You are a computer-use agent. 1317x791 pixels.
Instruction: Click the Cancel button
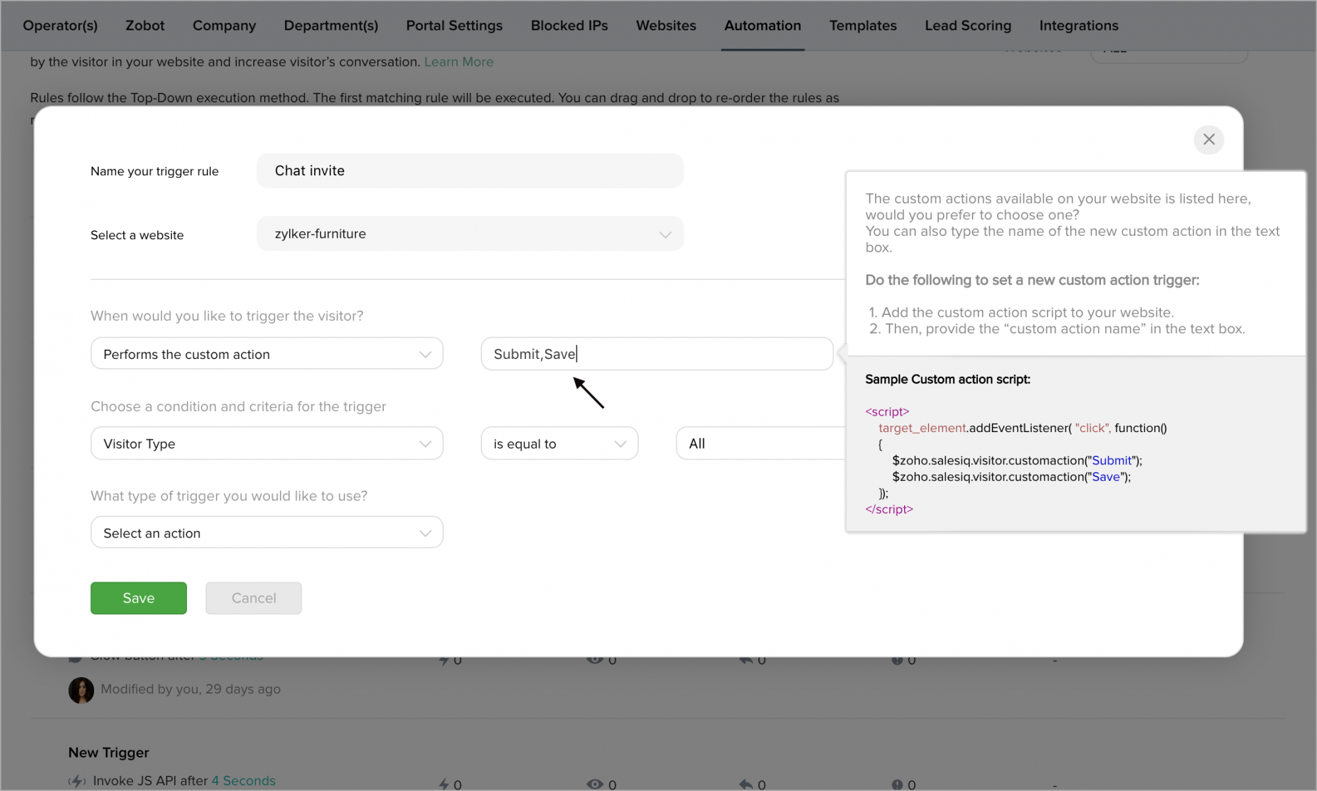254,598
